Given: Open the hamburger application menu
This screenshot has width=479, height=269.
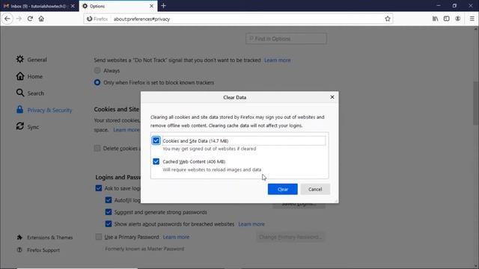Looking at the screenshot, I should pyautogui.click(x=472, y=19).
